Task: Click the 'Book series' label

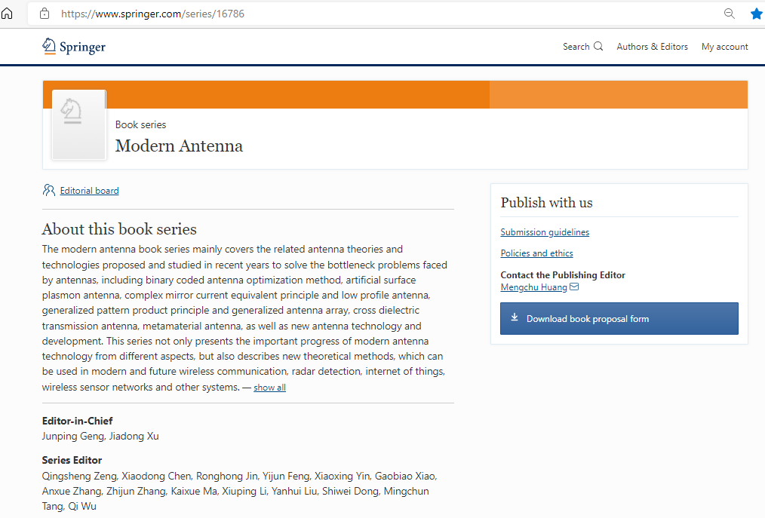Action: tap(140, 125)
